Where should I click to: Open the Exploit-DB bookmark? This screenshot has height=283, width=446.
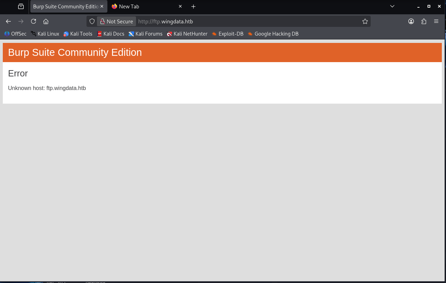[227, 34]
